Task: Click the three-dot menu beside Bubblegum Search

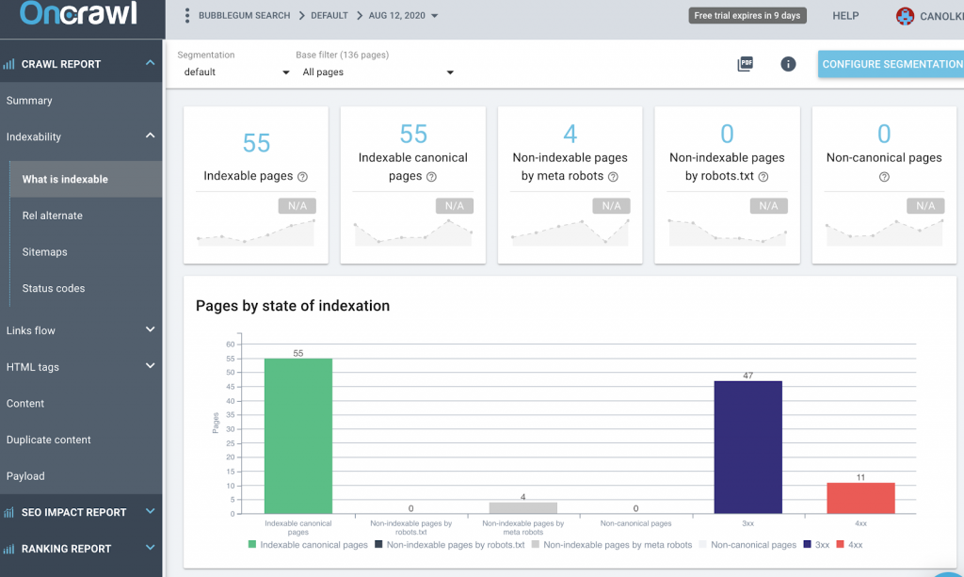Action: click(x=187, y=16)
